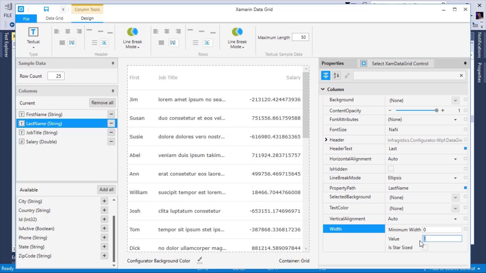Add the City (String) column

104,201
